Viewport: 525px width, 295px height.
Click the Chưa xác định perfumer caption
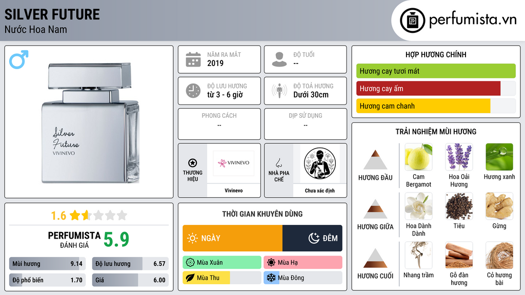tap(320, 191)
